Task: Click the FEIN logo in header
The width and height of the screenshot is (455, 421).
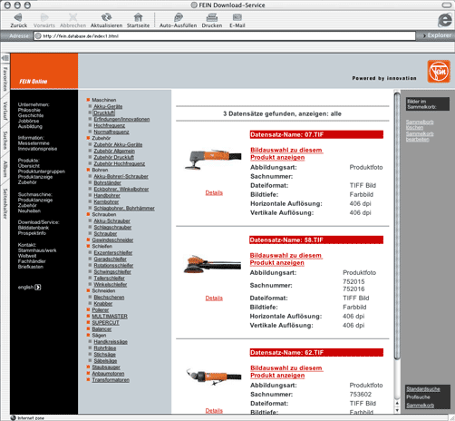Action: pos(439,72)
